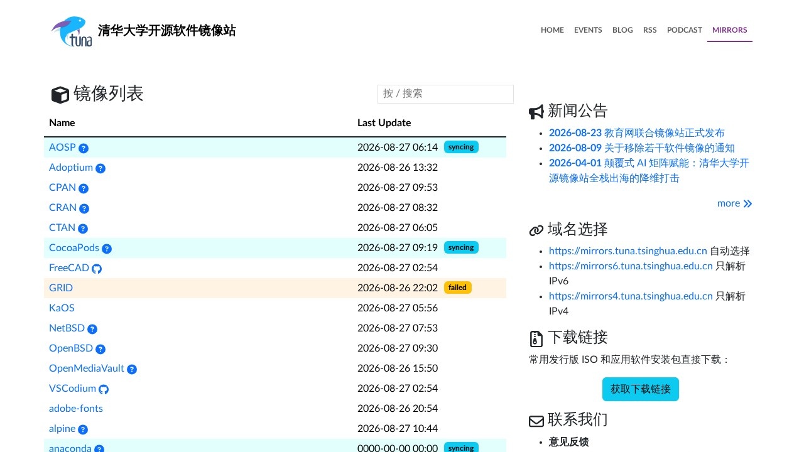Viewport: 804px width, 452px height.
Task: Click the Last Update column header
Action: pos(384,123)
